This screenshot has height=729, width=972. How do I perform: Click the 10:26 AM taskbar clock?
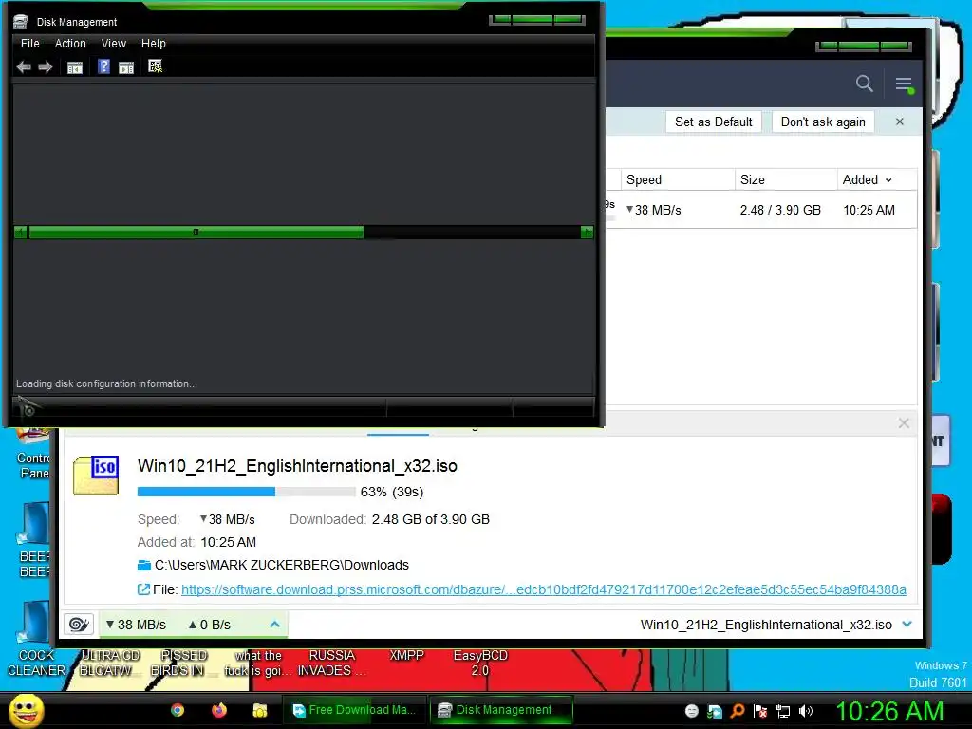pos(888,711)
